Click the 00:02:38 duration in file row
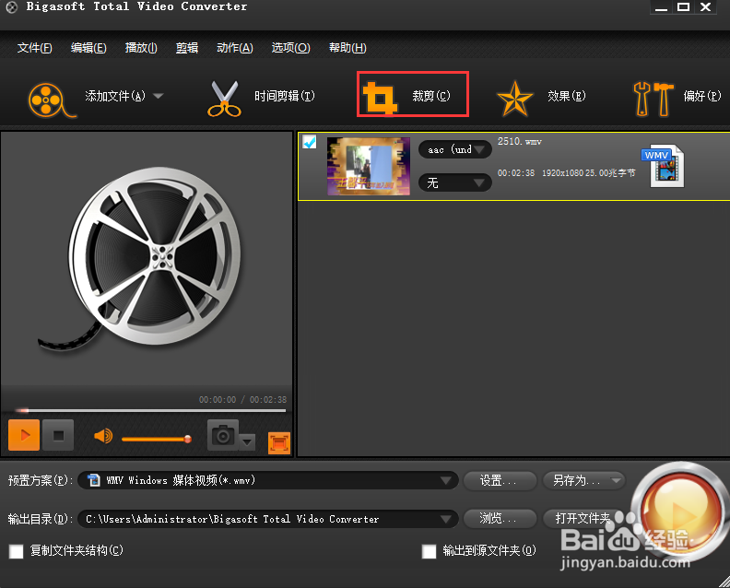The width and height of the screenshot is (730, 588). click(516, 173)
